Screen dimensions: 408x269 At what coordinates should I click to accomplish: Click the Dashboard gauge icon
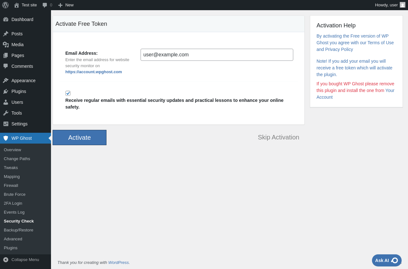coord(6,19)
